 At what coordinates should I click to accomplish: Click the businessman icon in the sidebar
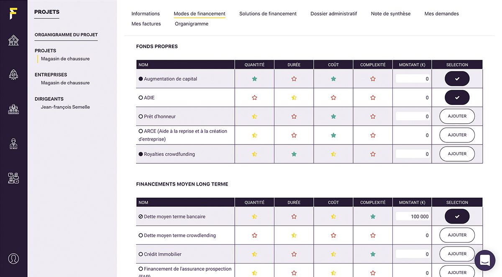14,144
